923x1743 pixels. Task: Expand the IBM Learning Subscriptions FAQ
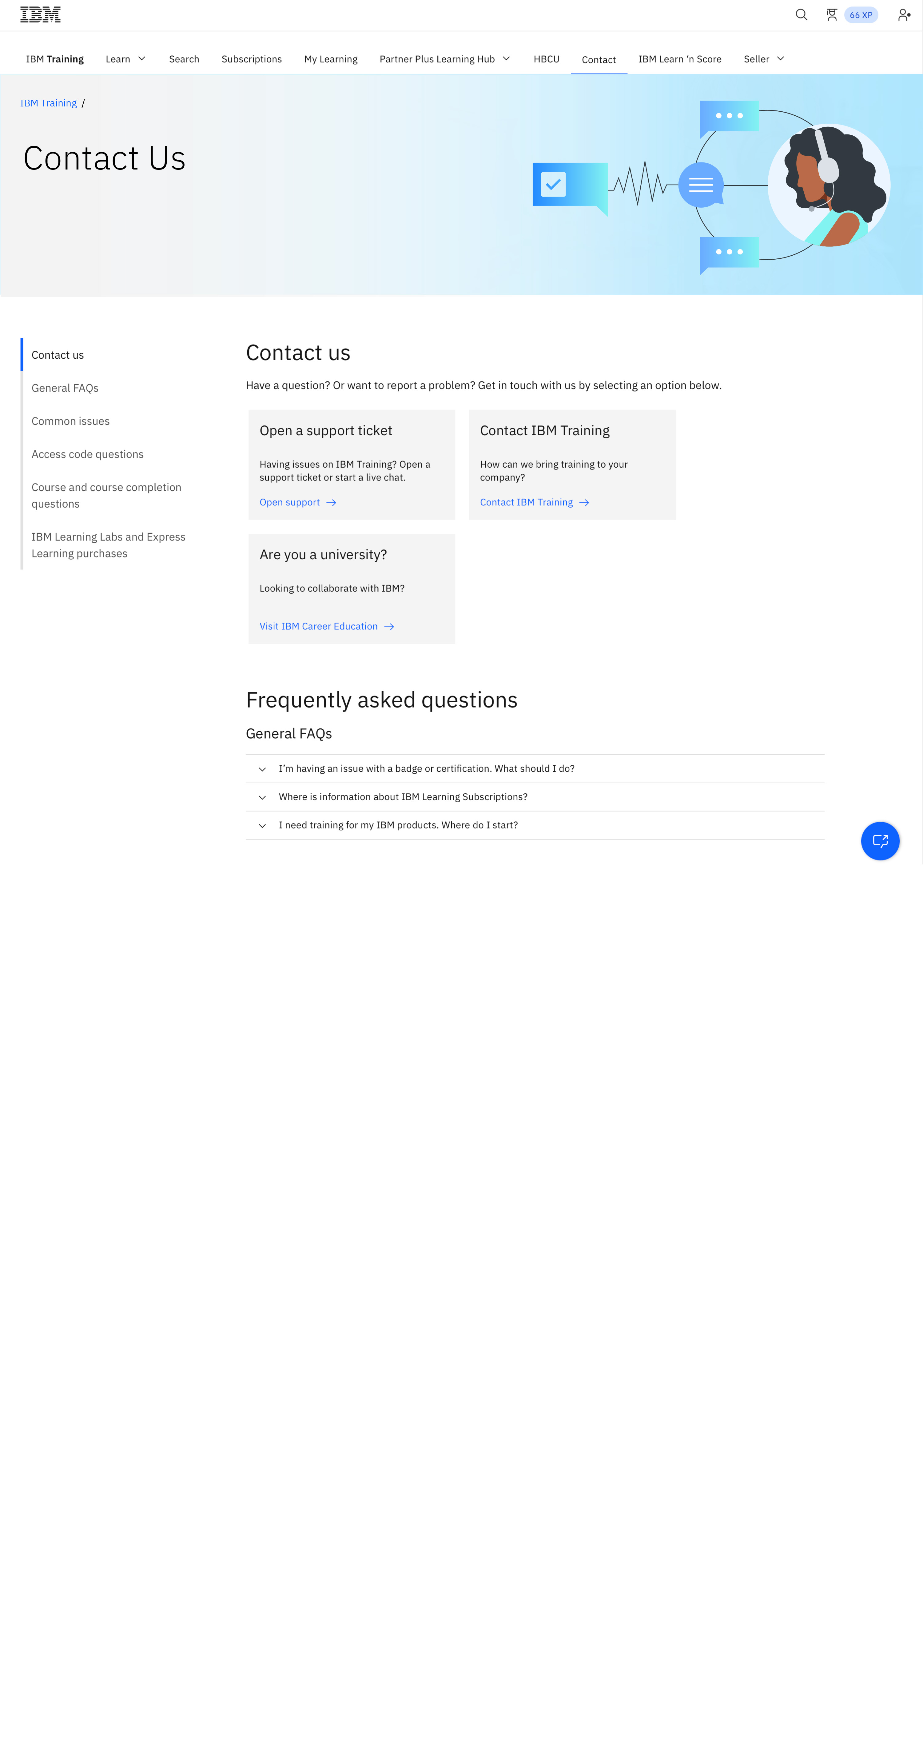403,797
